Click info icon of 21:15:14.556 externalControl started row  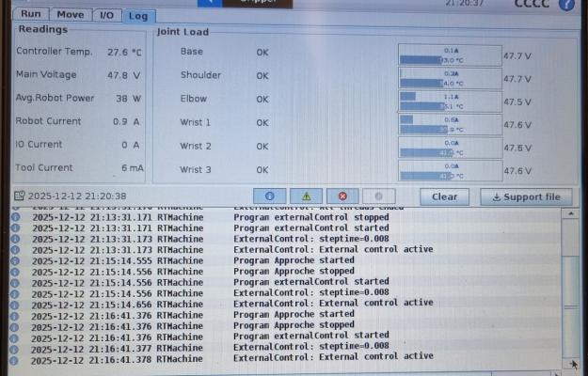click(x=15, y=282)
